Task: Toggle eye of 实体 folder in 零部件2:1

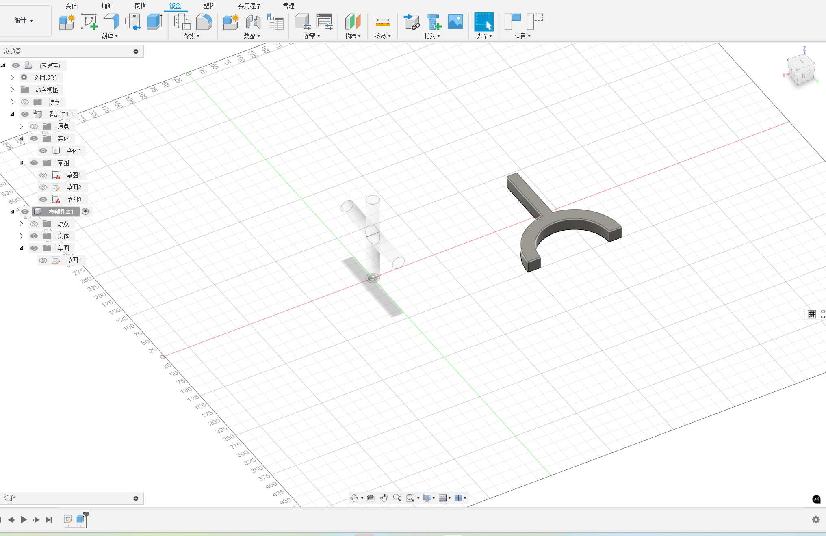Action: point(34,236)
